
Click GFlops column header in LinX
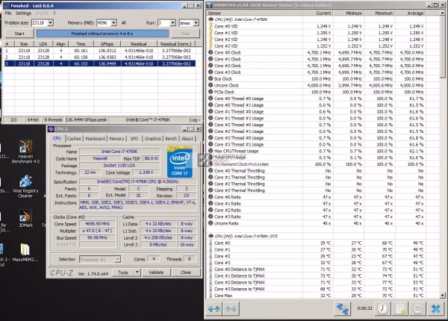coord(107,44)
